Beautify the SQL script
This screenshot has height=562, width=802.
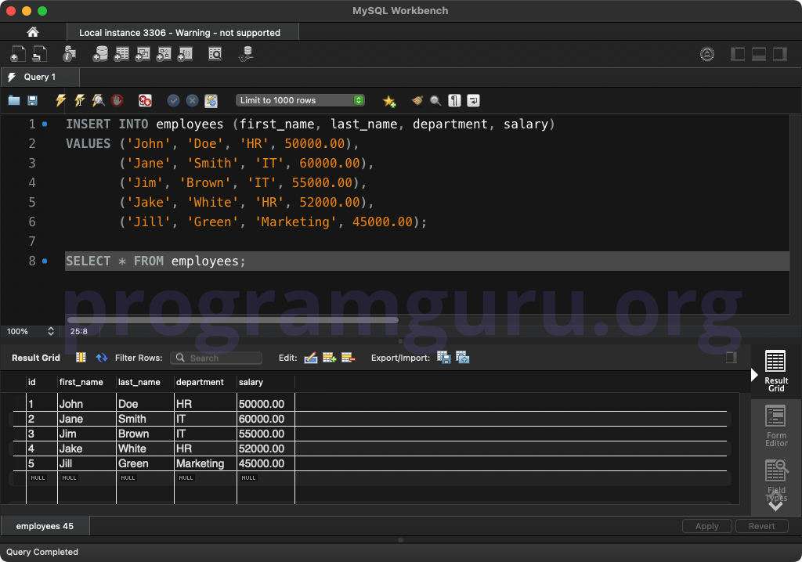[417, 100]
